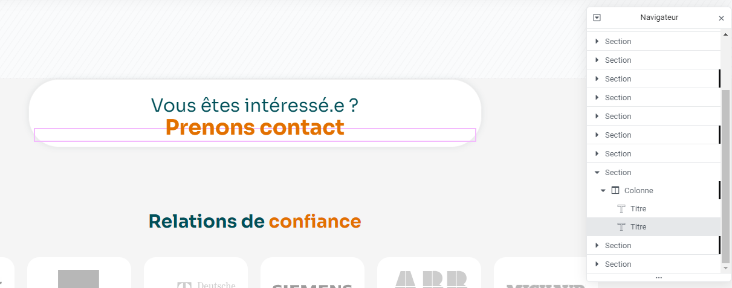Select the highlighted Titre item
Screen dimensions: 732x288
pyautogui.click(x=638, y=226)
